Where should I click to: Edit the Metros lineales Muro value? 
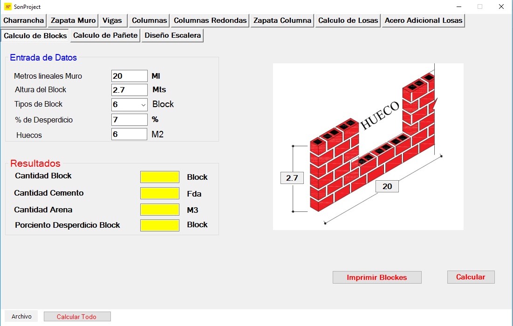(129, 75)
